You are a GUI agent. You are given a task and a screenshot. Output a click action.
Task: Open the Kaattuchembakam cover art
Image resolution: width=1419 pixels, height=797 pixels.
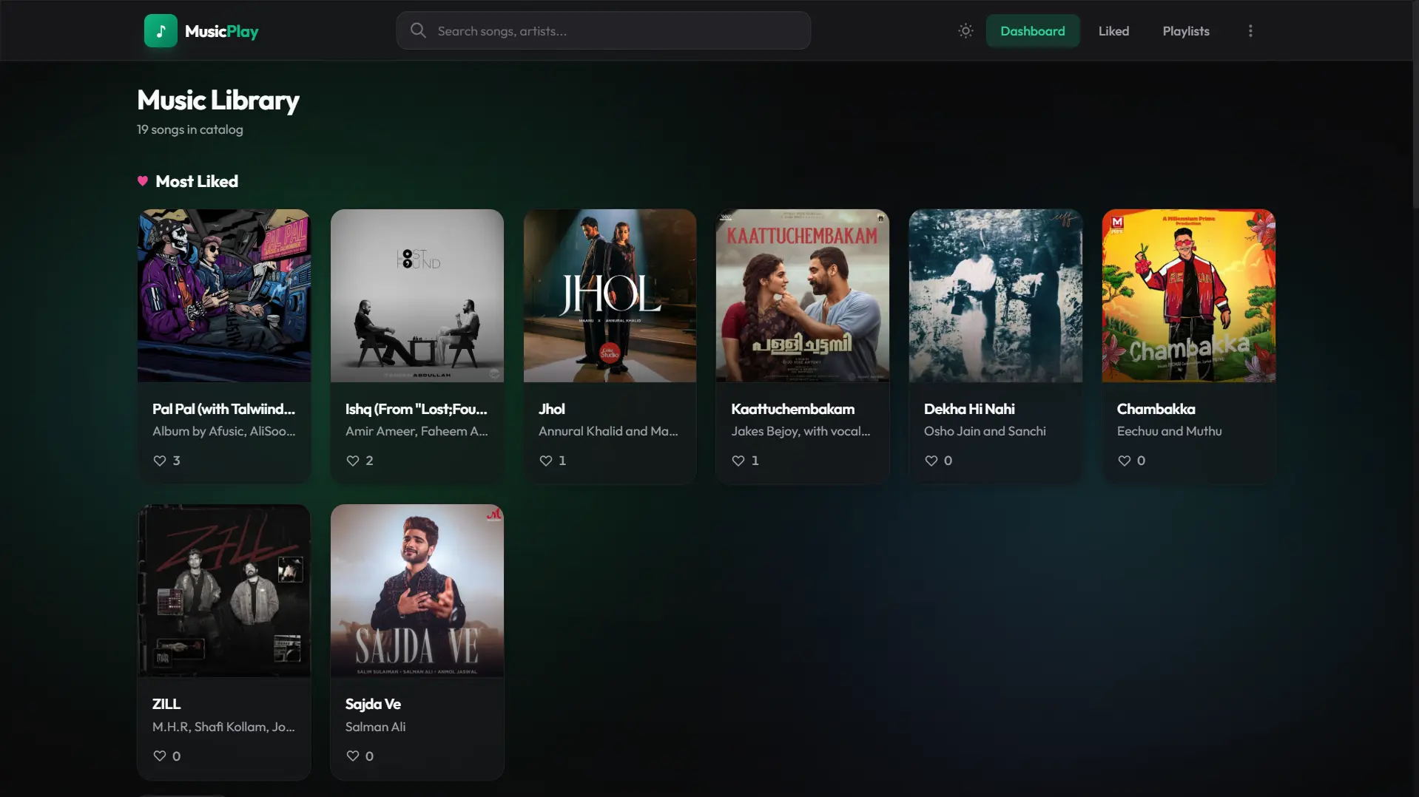(803, 296)
